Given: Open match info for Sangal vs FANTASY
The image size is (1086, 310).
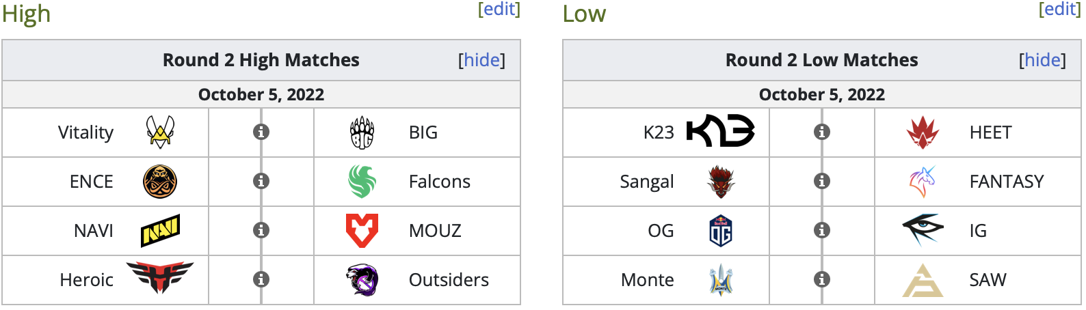Looking at the screenshot, I should click(x=822, y=181).
